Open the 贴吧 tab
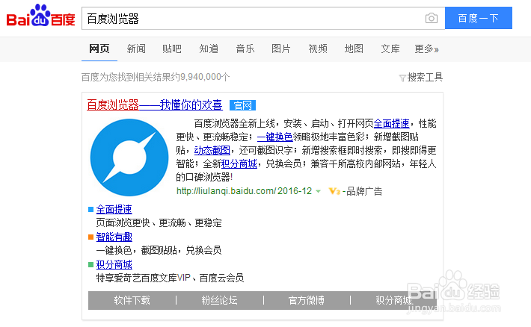The width and height of the screenshot is (531, 327). [x=172, y=49]
